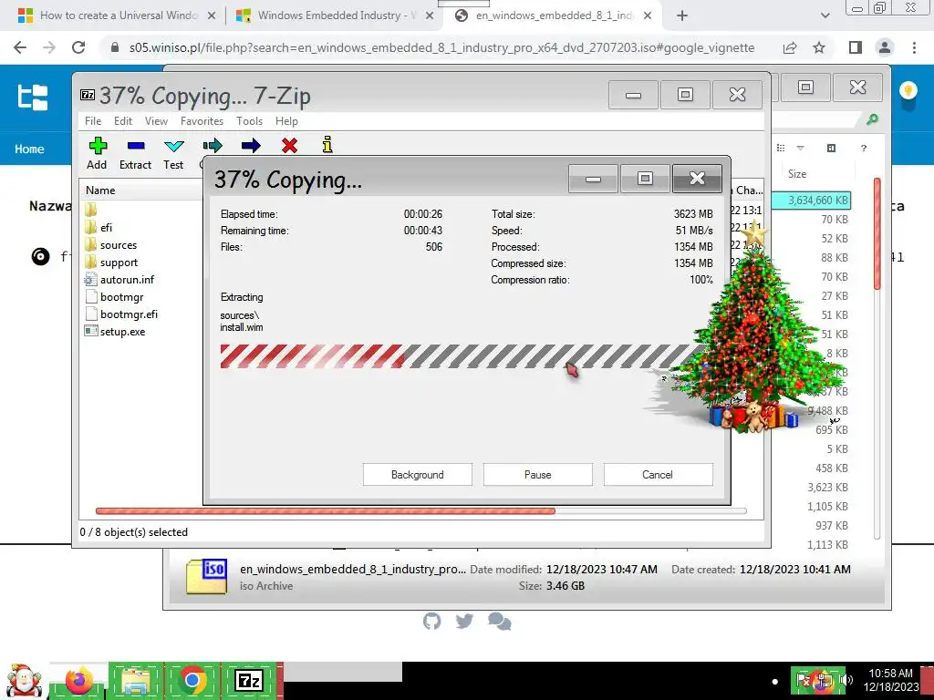Click the Copy toolbar arrow icon in 7-Zip
Screen dimensions: 934x700
pyautogui.click(x=212, y=146)
